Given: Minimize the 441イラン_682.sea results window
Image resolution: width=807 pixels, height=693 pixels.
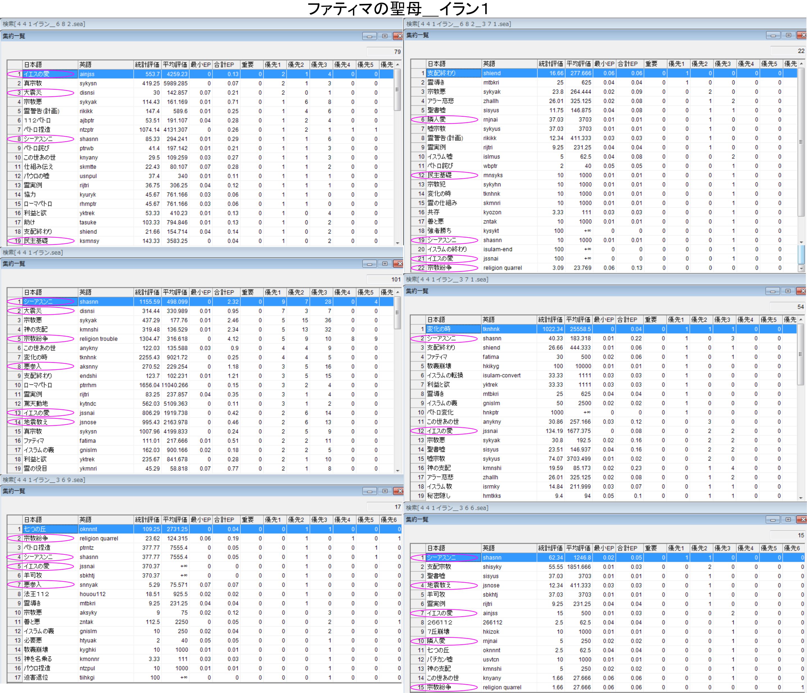Looking at the screenshot, I should pos(369,36).
